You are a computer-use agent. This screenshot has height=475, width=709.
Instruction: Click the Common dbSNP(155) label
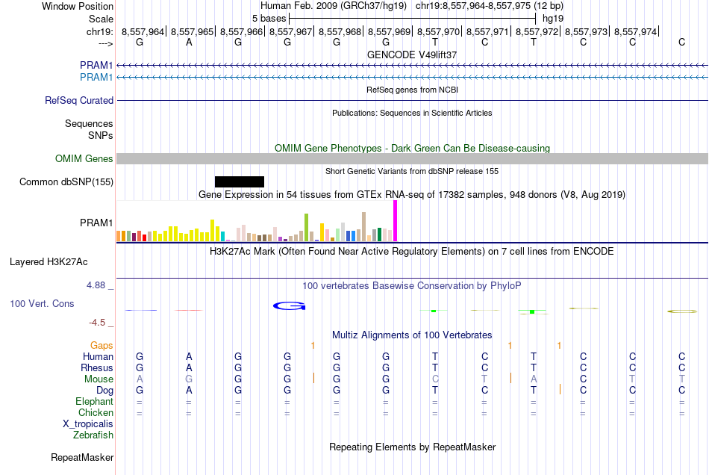point(66,181)
